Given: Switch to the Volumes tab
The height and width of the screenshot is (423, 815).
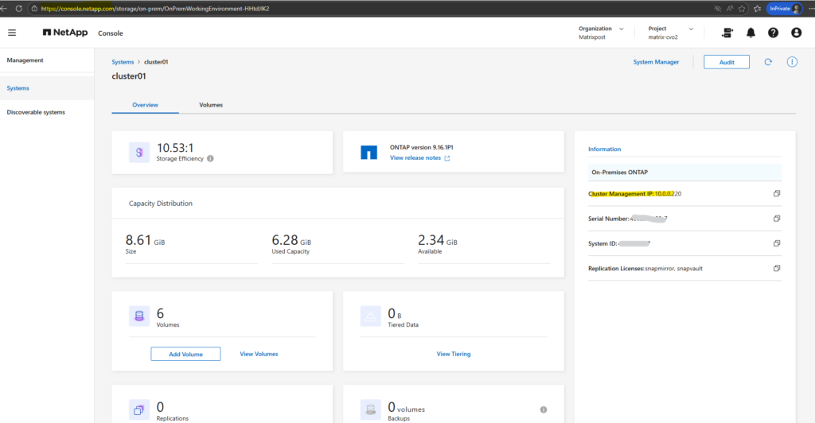Looking at the screenshot, I should pos(211,105).
